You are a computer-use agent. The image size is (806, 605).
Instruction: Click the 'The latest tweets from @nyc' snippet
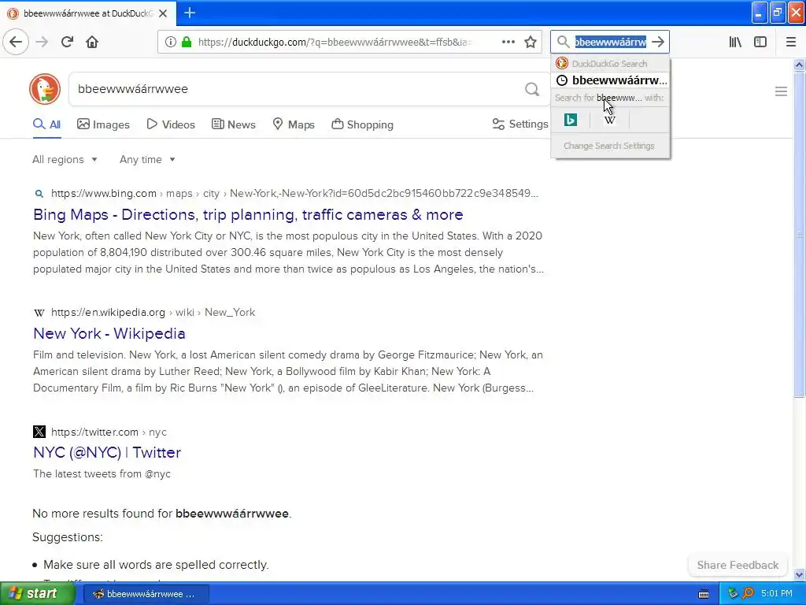[102, 473]
